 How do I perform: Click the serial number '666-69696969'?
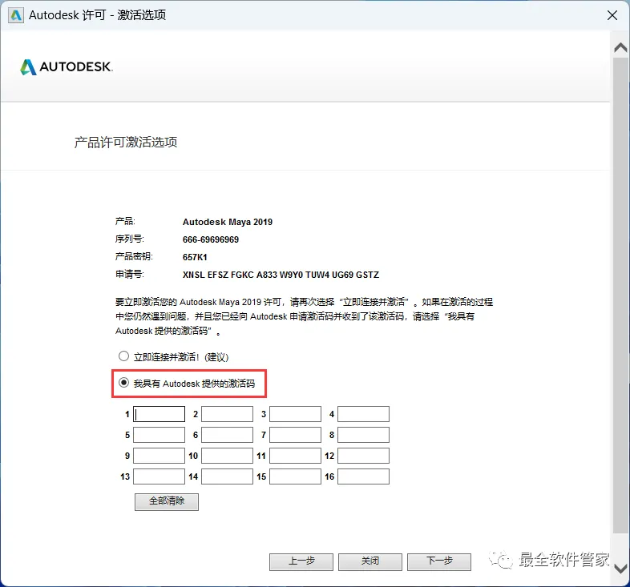click(x=211, y=239)
